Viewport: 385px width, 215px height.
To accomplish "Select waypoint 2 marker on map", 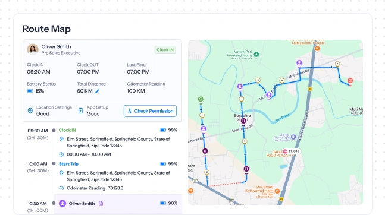I will tap(206, 172).
